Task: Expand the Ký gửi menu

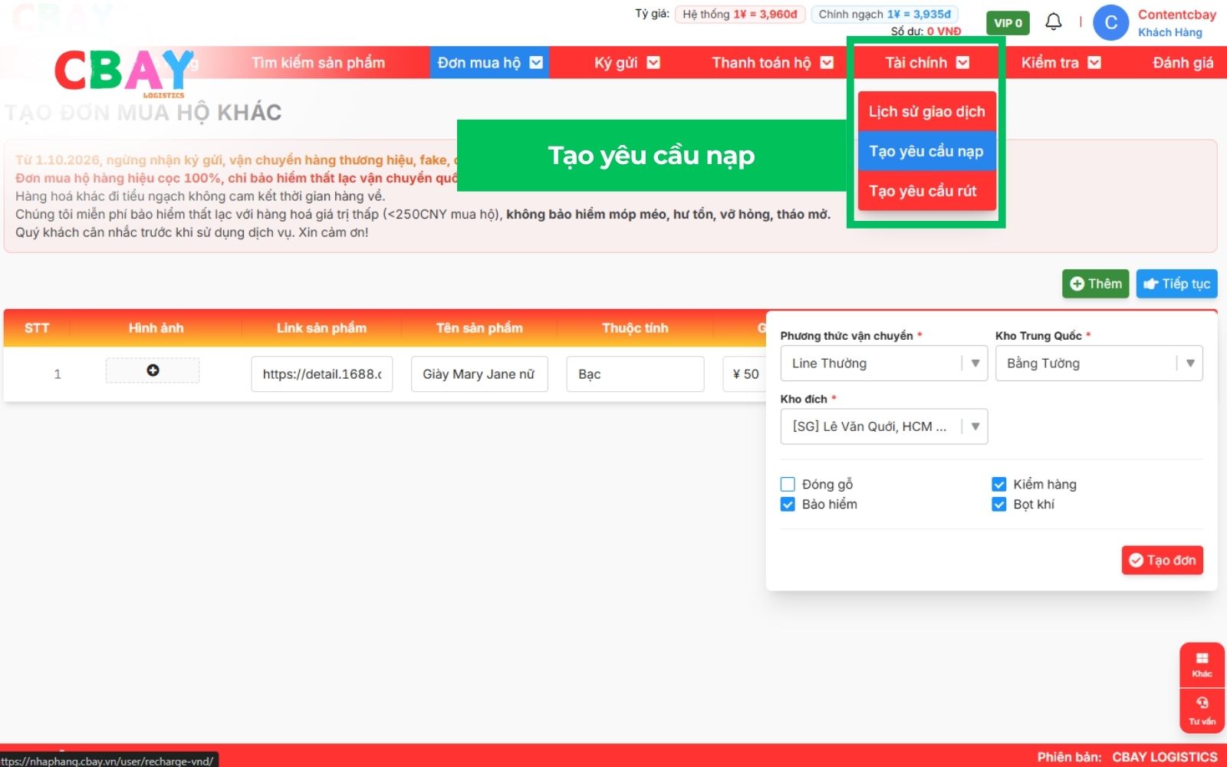Action: tap(627, 62)
